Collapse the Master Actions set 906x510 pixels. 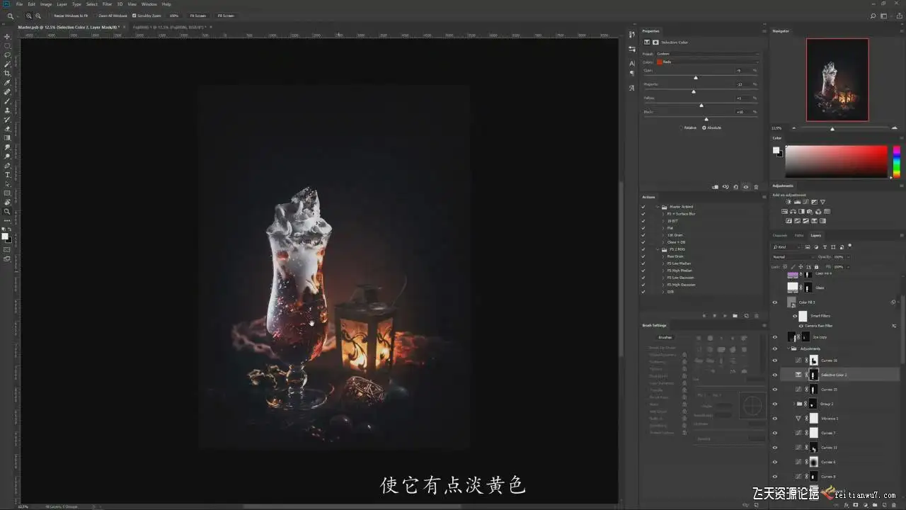pos(658,207)
